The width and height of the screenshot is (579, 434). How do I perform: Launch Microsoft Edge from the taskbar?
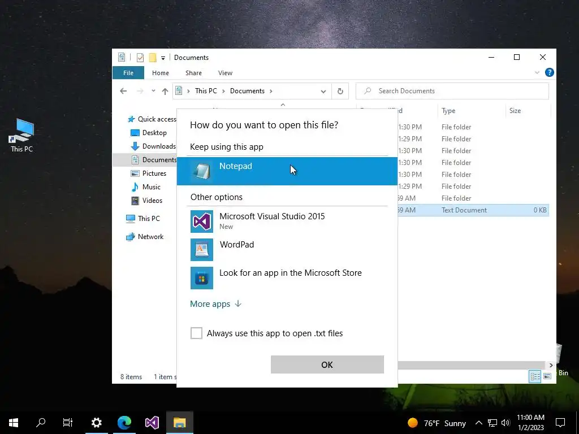tap(124, 423)
